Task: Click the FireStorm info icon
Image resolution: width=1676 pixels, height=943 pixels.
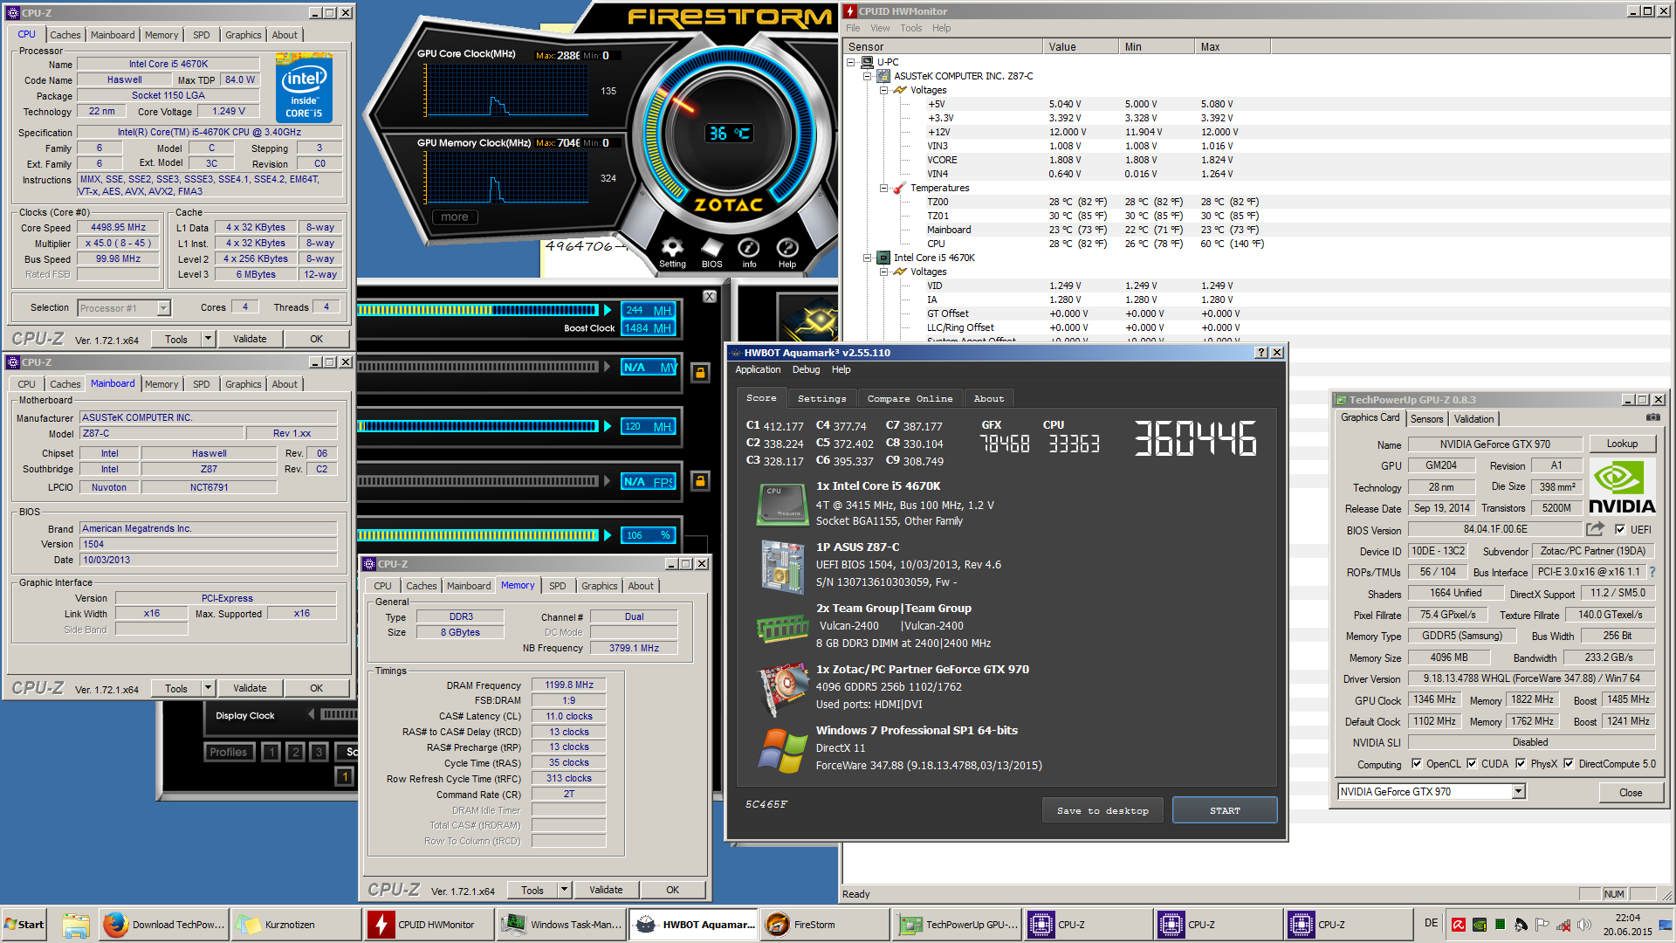Action: click(x=749, y=248)
